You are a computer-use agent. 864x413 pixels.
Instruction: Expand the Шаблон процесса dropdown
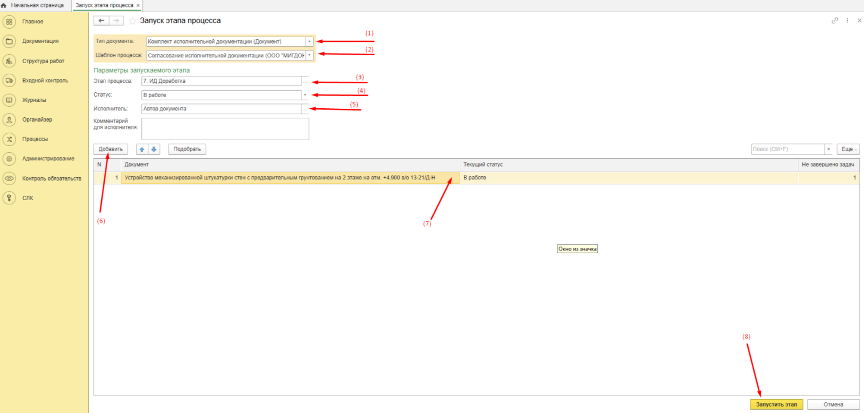point(309,55)
